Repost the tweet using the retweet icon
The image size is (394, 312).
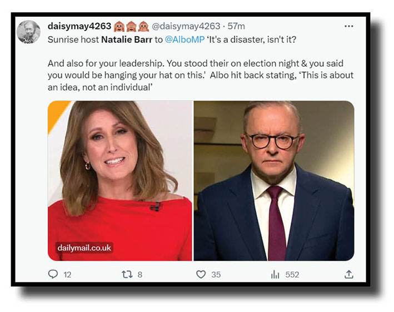click(126, 274)
